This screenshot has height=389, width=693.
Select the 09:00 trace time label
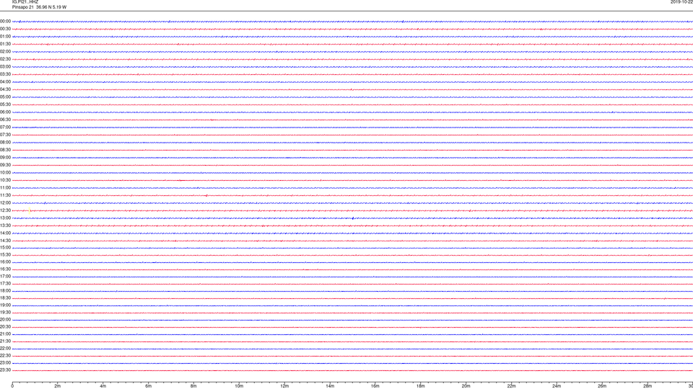click(x=5, y=158)
